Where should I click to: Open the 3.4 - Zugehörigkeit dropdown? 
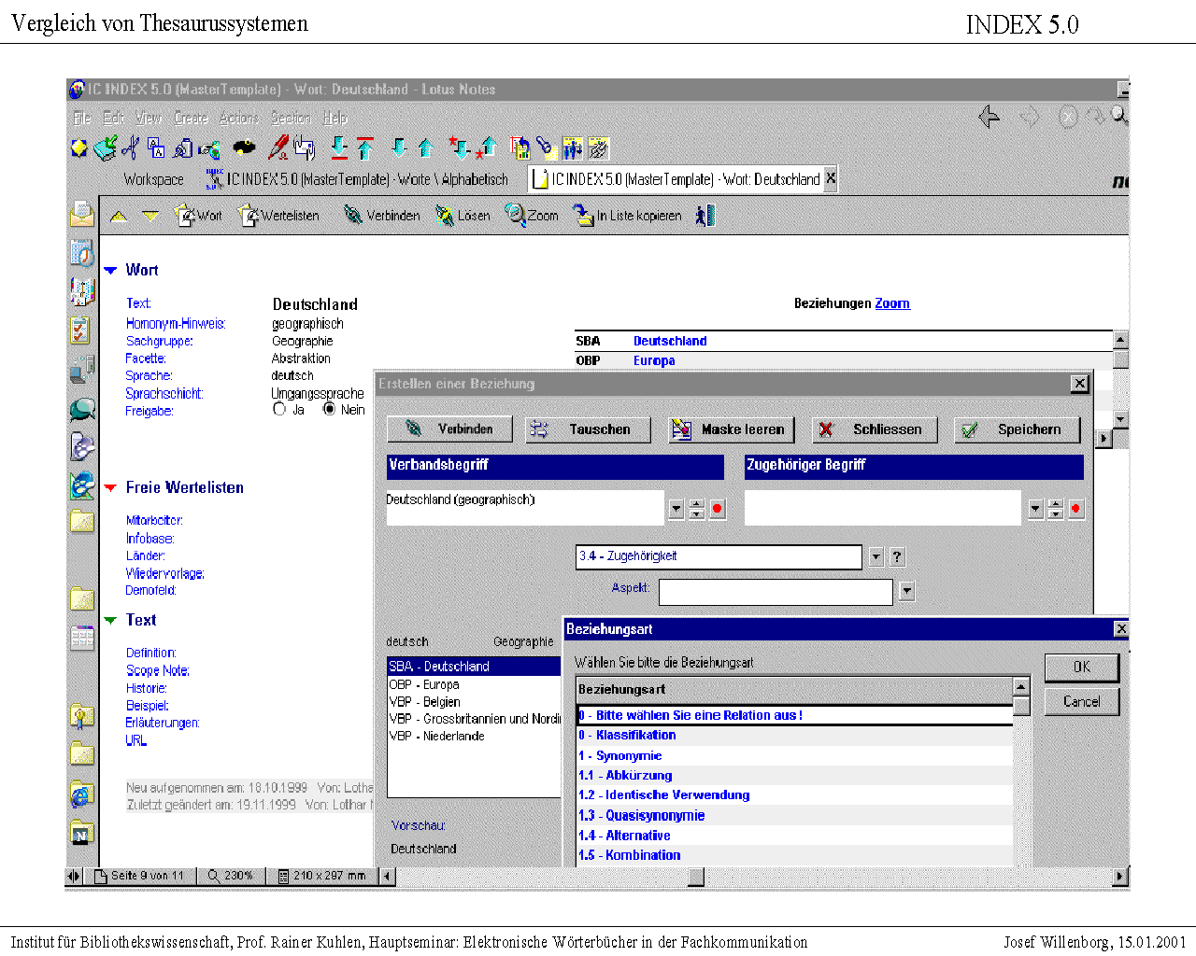[876, 557]
